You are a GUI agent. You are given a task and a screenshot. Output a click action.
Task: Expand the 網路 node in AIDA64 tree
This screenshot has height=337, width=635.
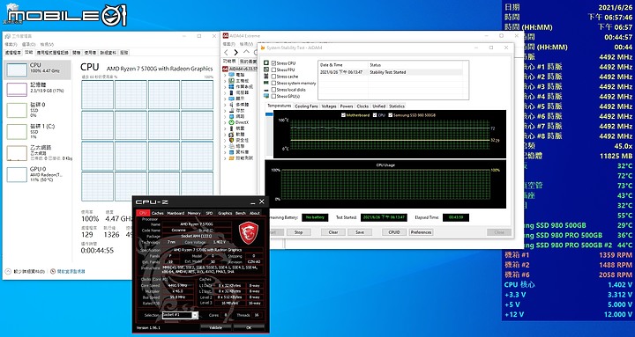coord(225,116)
